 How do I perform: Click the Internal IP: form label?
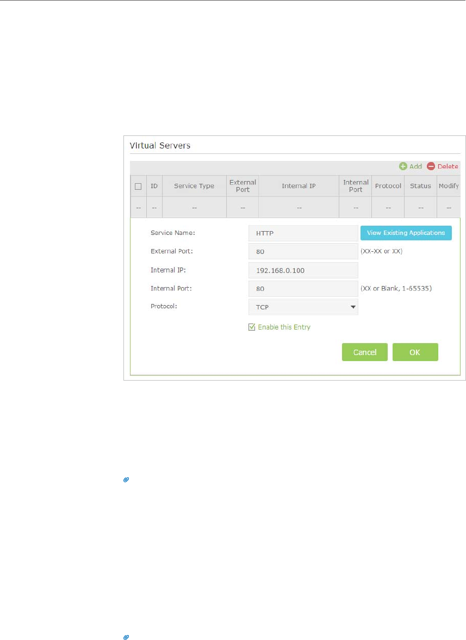point(168,270)
